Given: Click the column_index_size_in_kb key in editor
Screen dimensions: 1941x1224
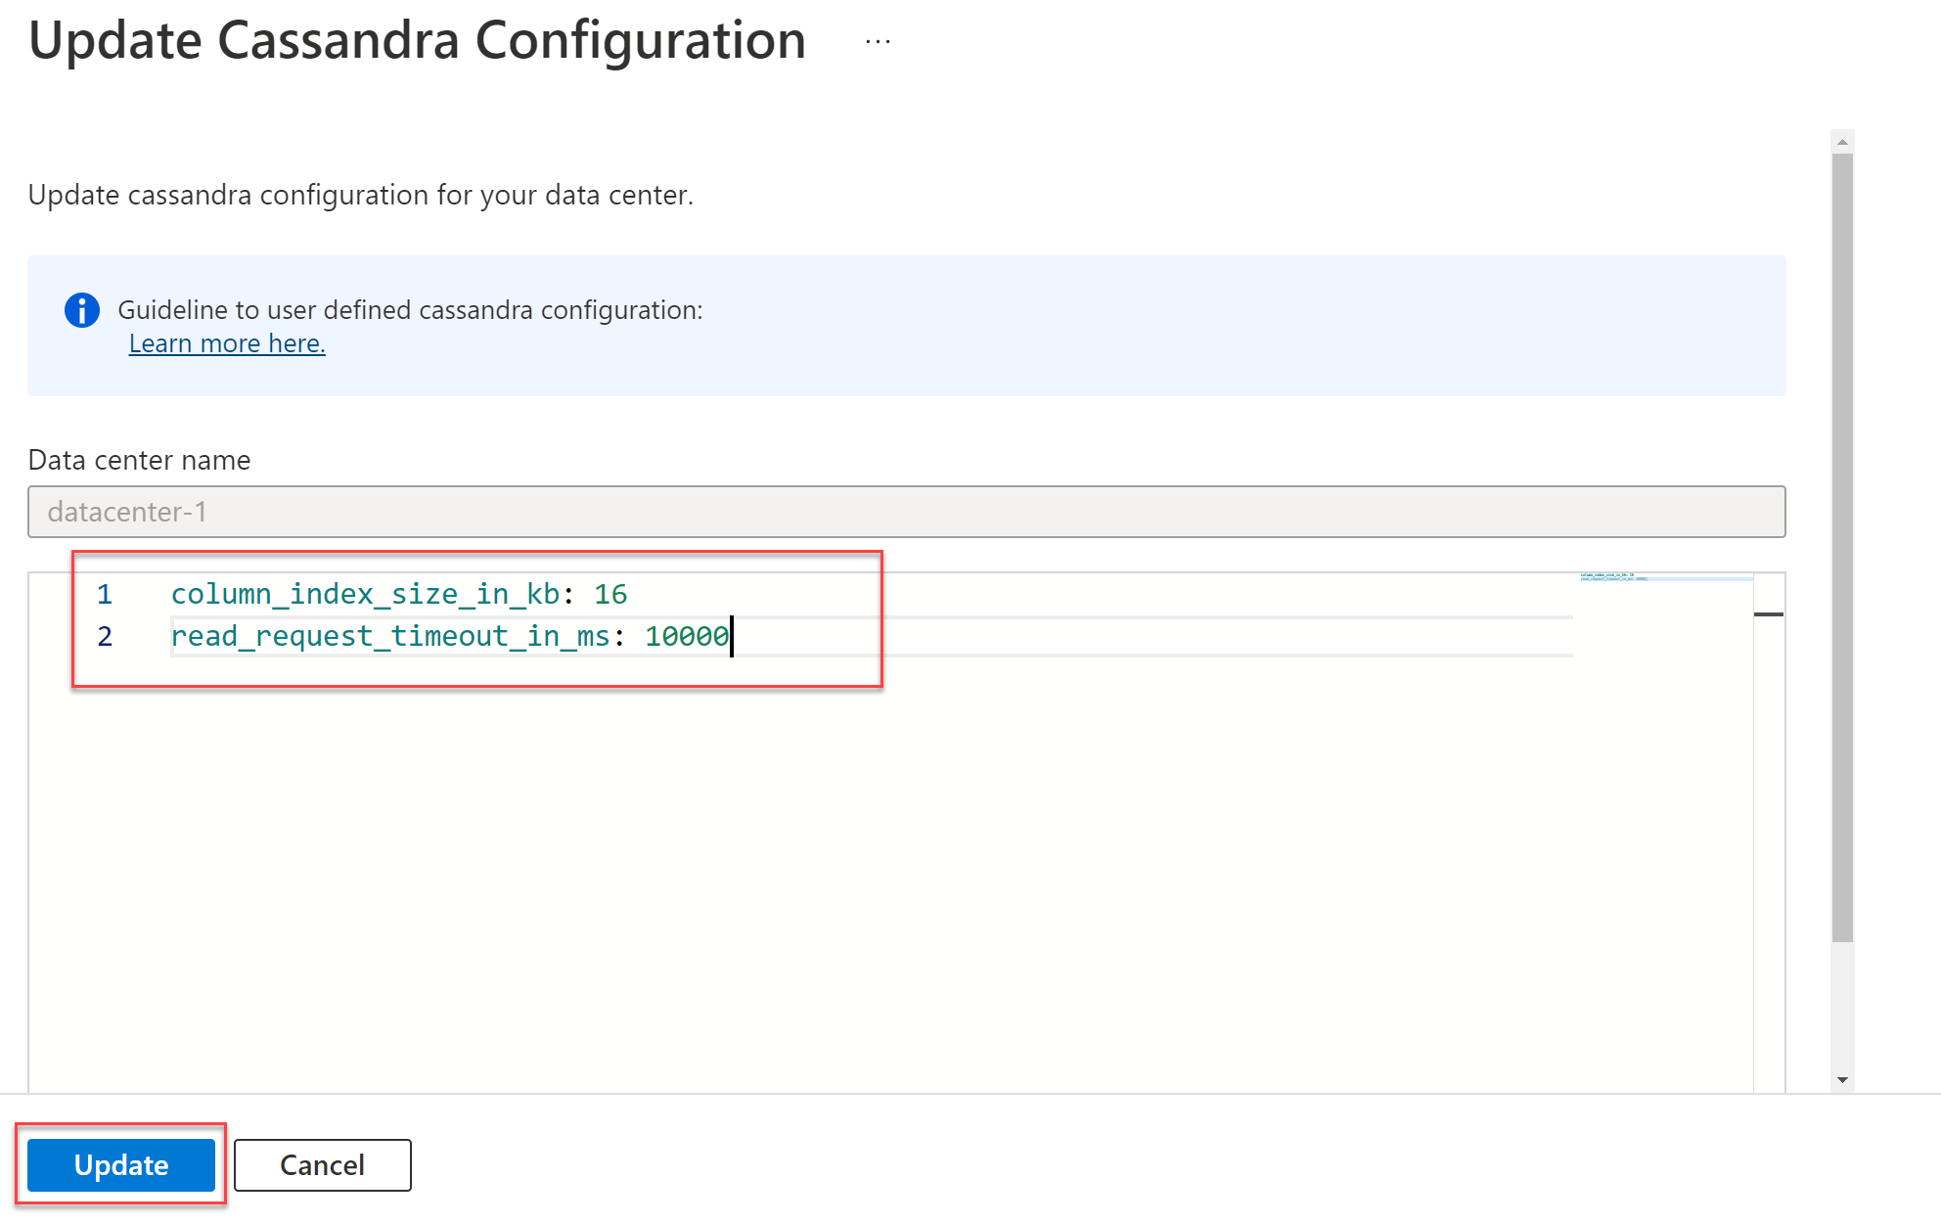Looking at the screenshot, I should (365, 594).
